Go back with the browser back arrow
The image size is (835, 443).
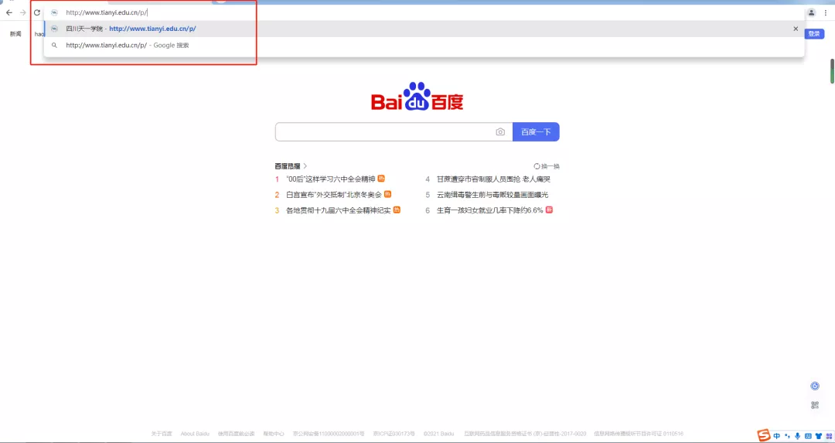click(9, 13)
